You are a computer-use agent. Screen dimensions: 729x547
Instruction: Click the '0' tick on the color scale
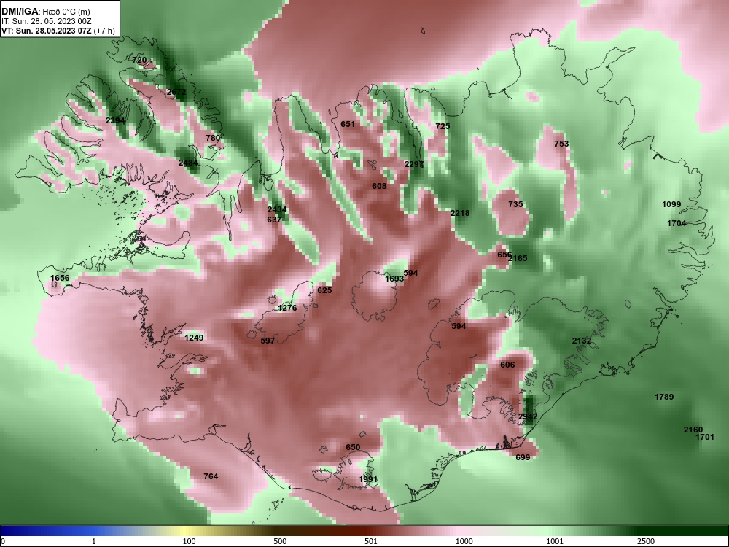[x=3, y=541]
